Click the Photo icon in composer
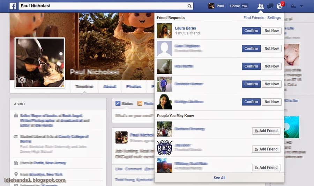314x186 pixels. (140, 103)
